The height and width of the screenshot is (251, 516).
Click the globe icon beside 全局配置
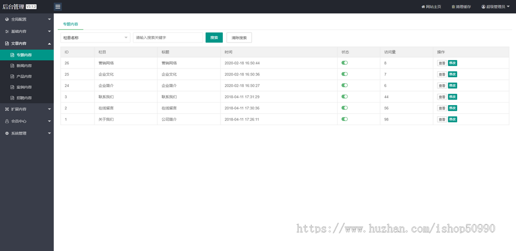click(7, 19)
